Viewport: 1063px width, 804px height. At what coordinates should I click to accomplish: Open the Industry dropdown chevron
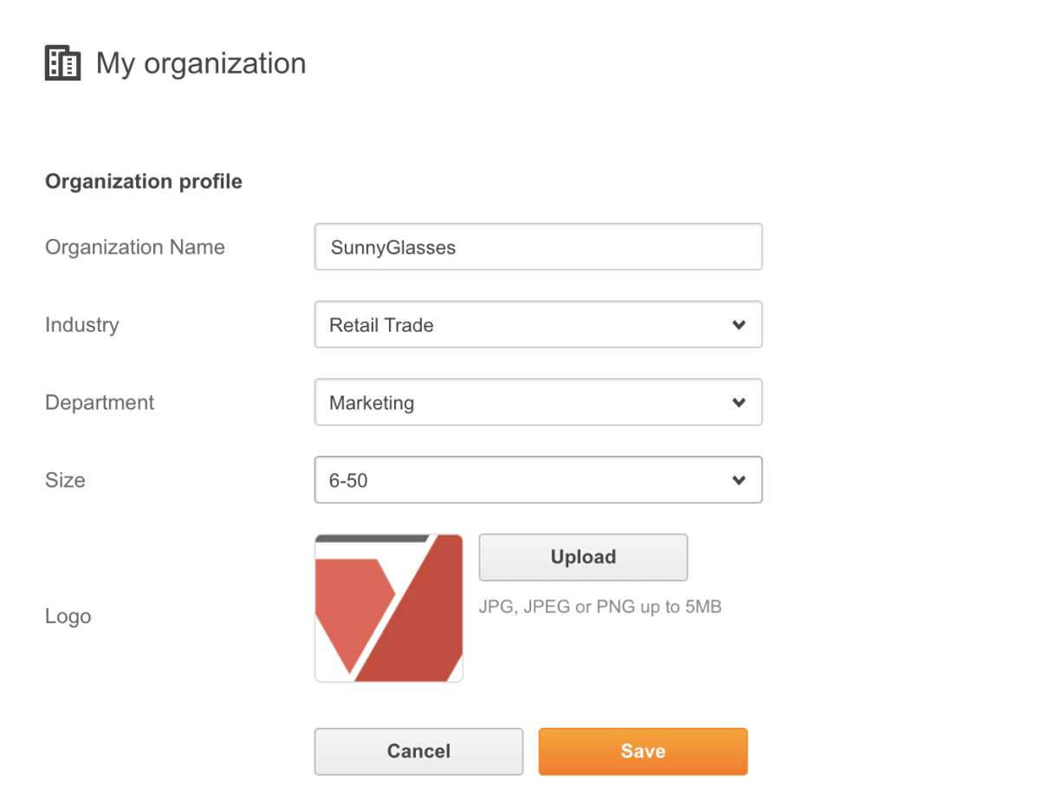tap(739, 324)
